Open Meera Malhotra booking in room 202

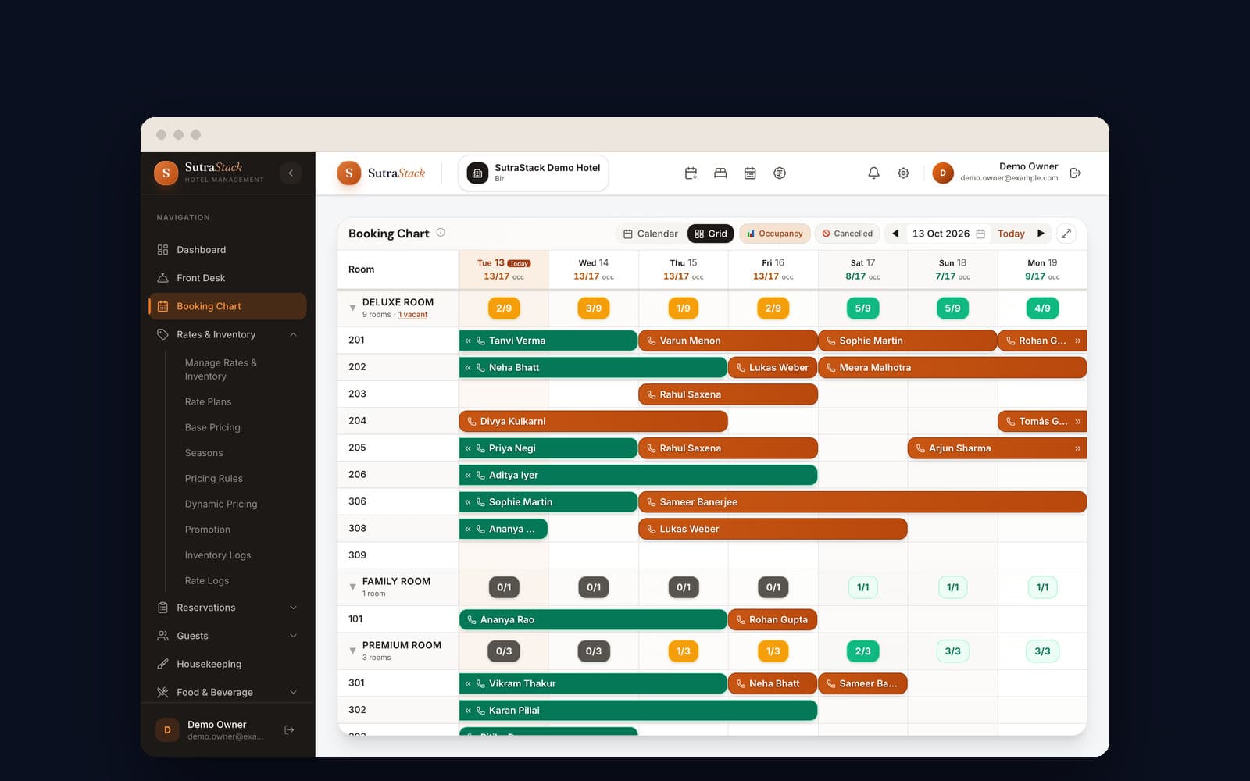coord(952,367)
